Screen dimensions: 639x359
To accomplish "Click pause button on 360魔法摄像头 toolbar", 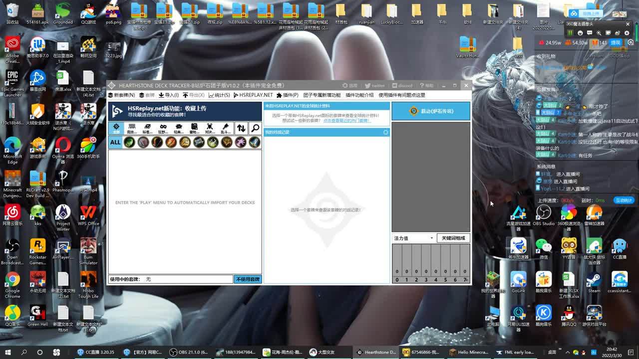I will 570,33.
